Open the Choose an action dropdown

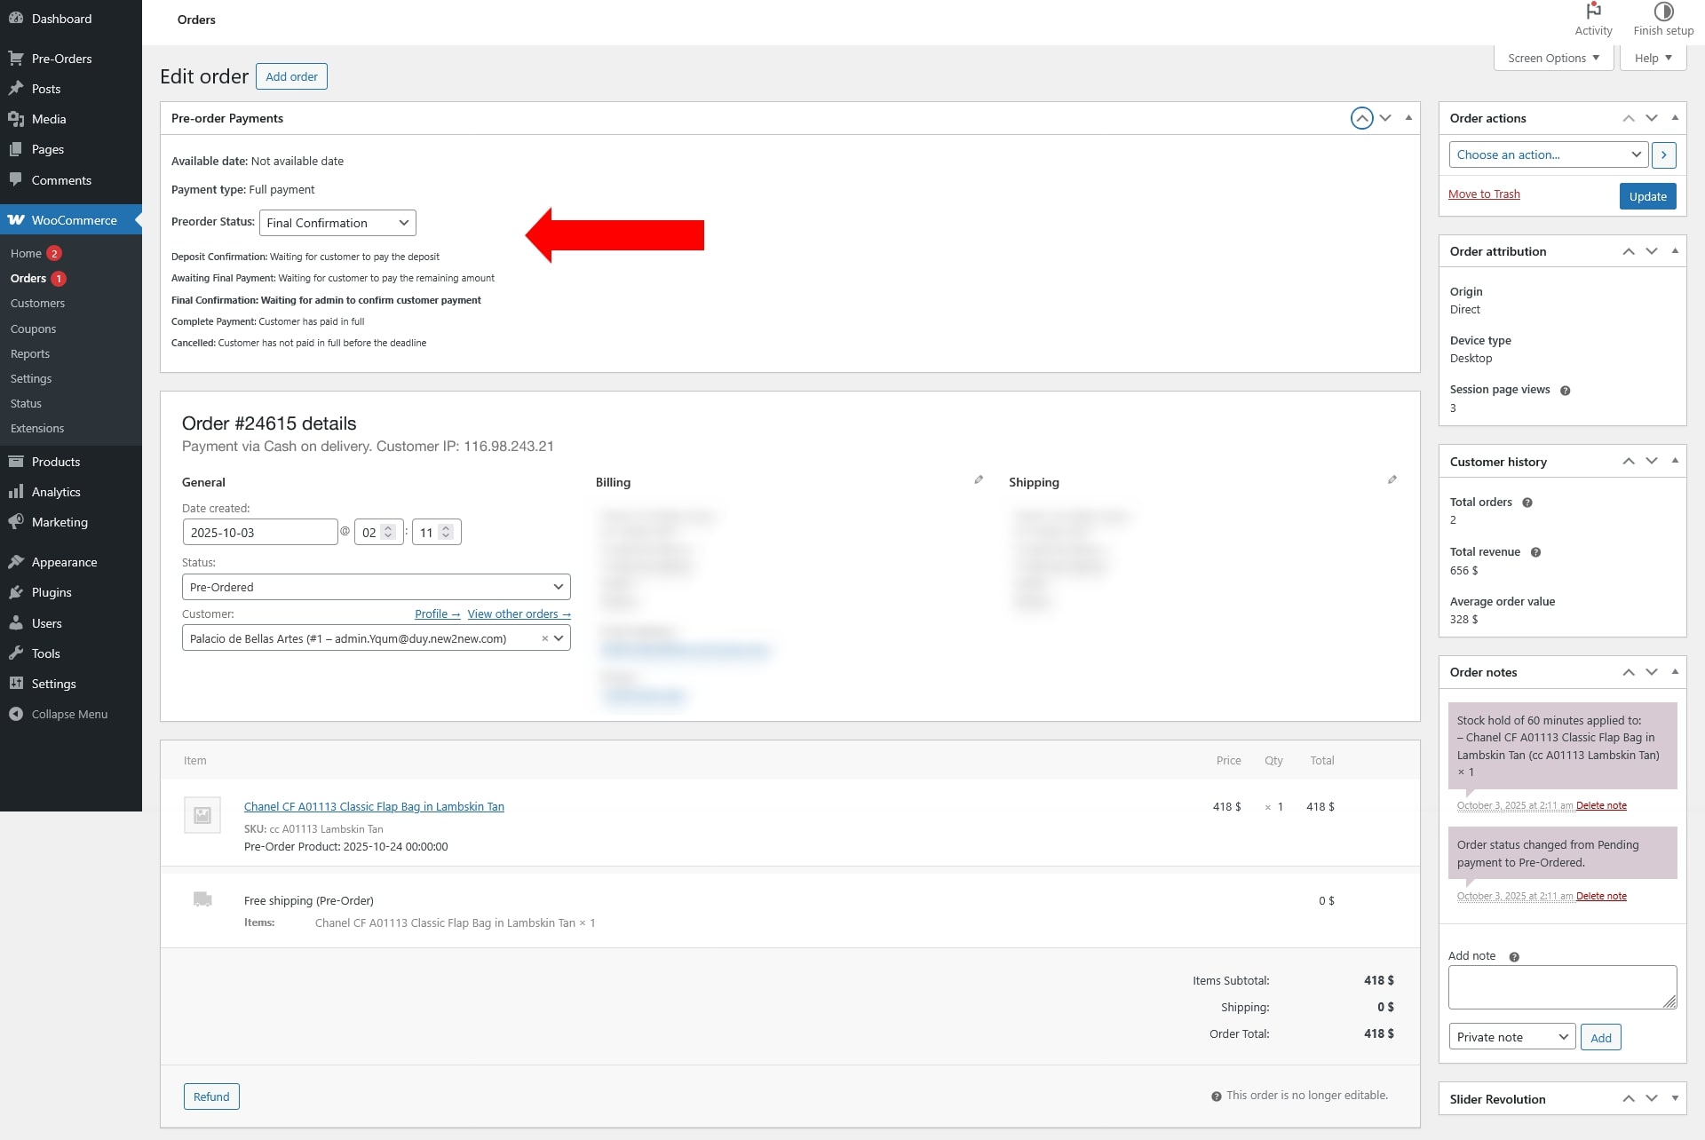[1548, 154]
